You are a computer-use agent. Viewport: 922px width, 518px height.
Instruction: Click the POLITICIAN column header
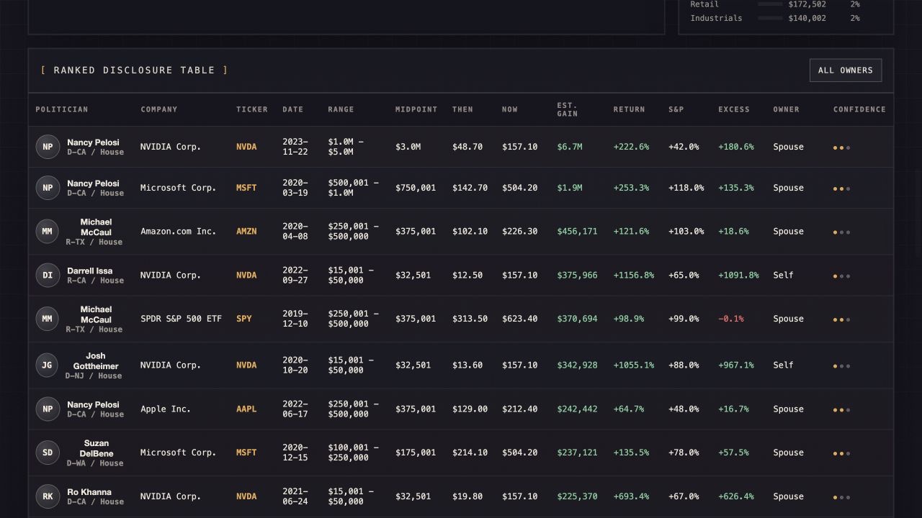62,109
